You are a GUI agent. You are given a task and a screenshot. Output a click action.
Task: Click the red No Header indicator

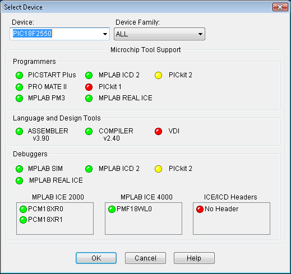click(x=200, y=209)
